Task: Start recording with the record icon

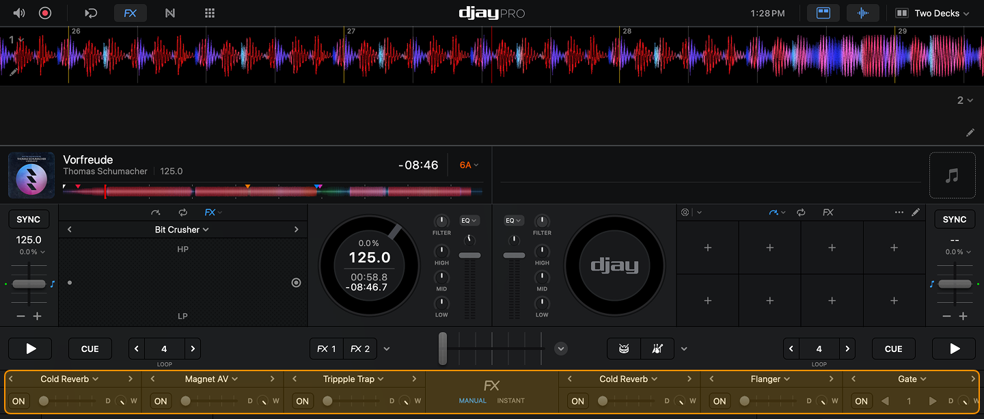Action: click(x=44, y=12)
